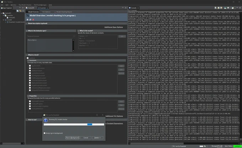The image size is (242, 148).
Task: Open the Temporal formula dropdown
Action: click(x=51, y=36)
